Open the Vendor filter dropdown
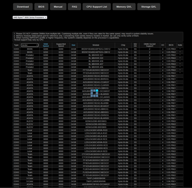 click(30, 45)
